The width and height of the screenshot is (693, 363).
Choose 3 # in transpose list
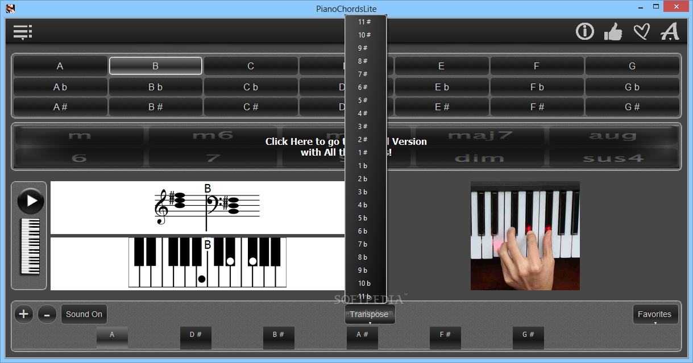pos(366,127)
